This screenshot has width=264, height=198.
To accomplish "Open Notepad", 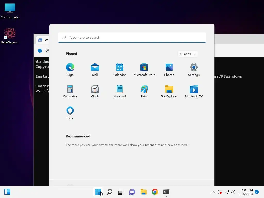I will (x=120, y=92).
